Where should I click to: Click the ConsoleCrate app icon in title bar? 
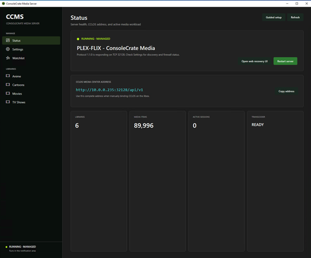click(x=3, y=3)
